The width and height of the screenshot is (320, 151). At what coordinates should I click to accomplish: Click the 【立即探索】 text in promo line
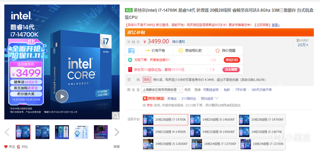[262, 25]
